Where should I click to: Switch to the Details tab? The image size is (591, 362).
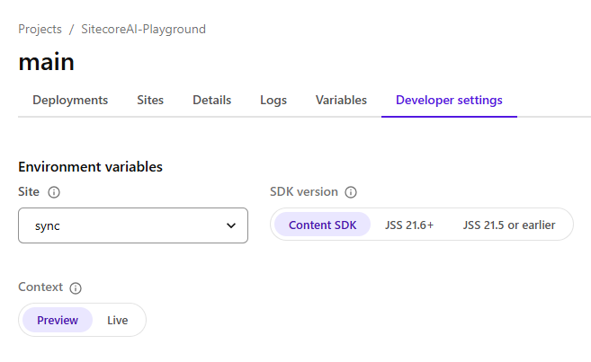211,100
